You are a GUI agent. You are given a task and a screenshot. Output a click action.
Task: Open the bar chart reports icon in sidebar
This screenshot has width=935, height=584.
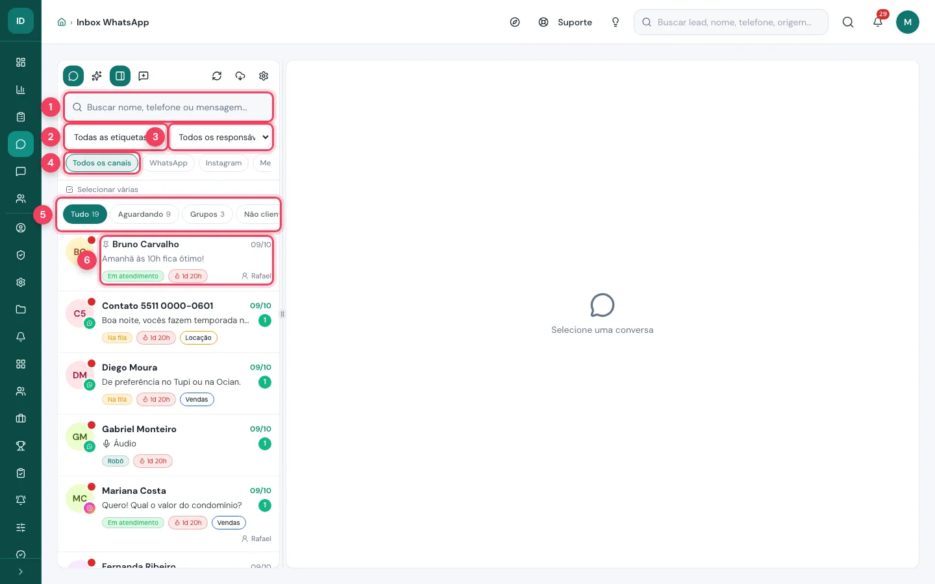(21, 90)
